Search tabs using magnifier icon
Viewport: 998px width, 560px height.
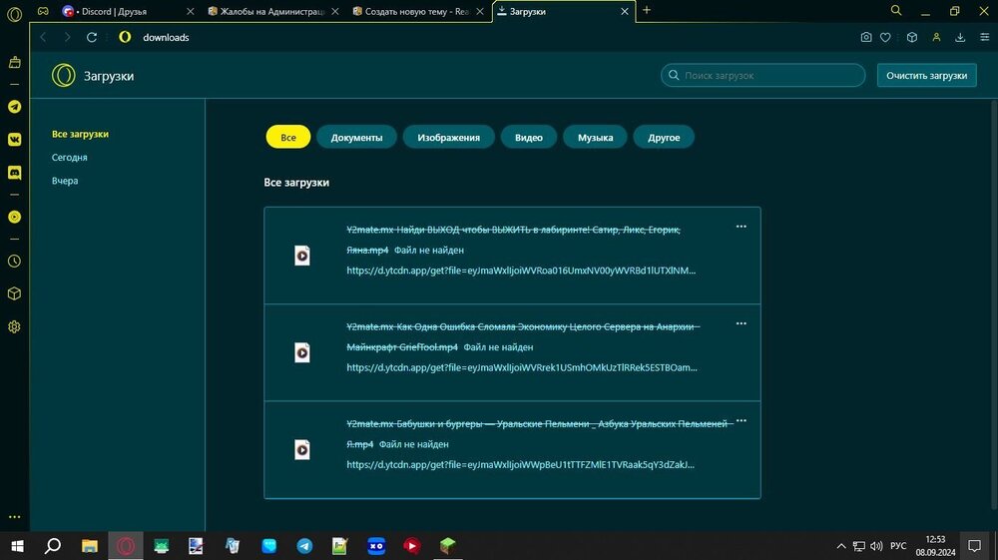(895, 10)
